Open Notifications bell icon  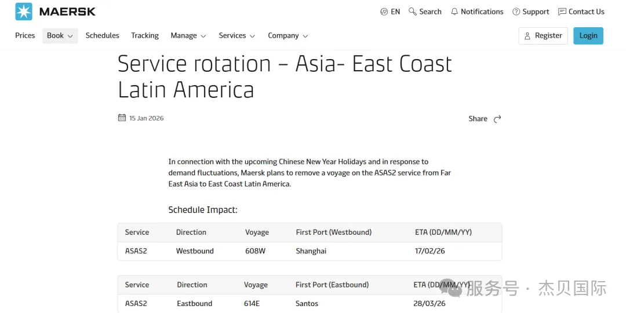[454, 12]
